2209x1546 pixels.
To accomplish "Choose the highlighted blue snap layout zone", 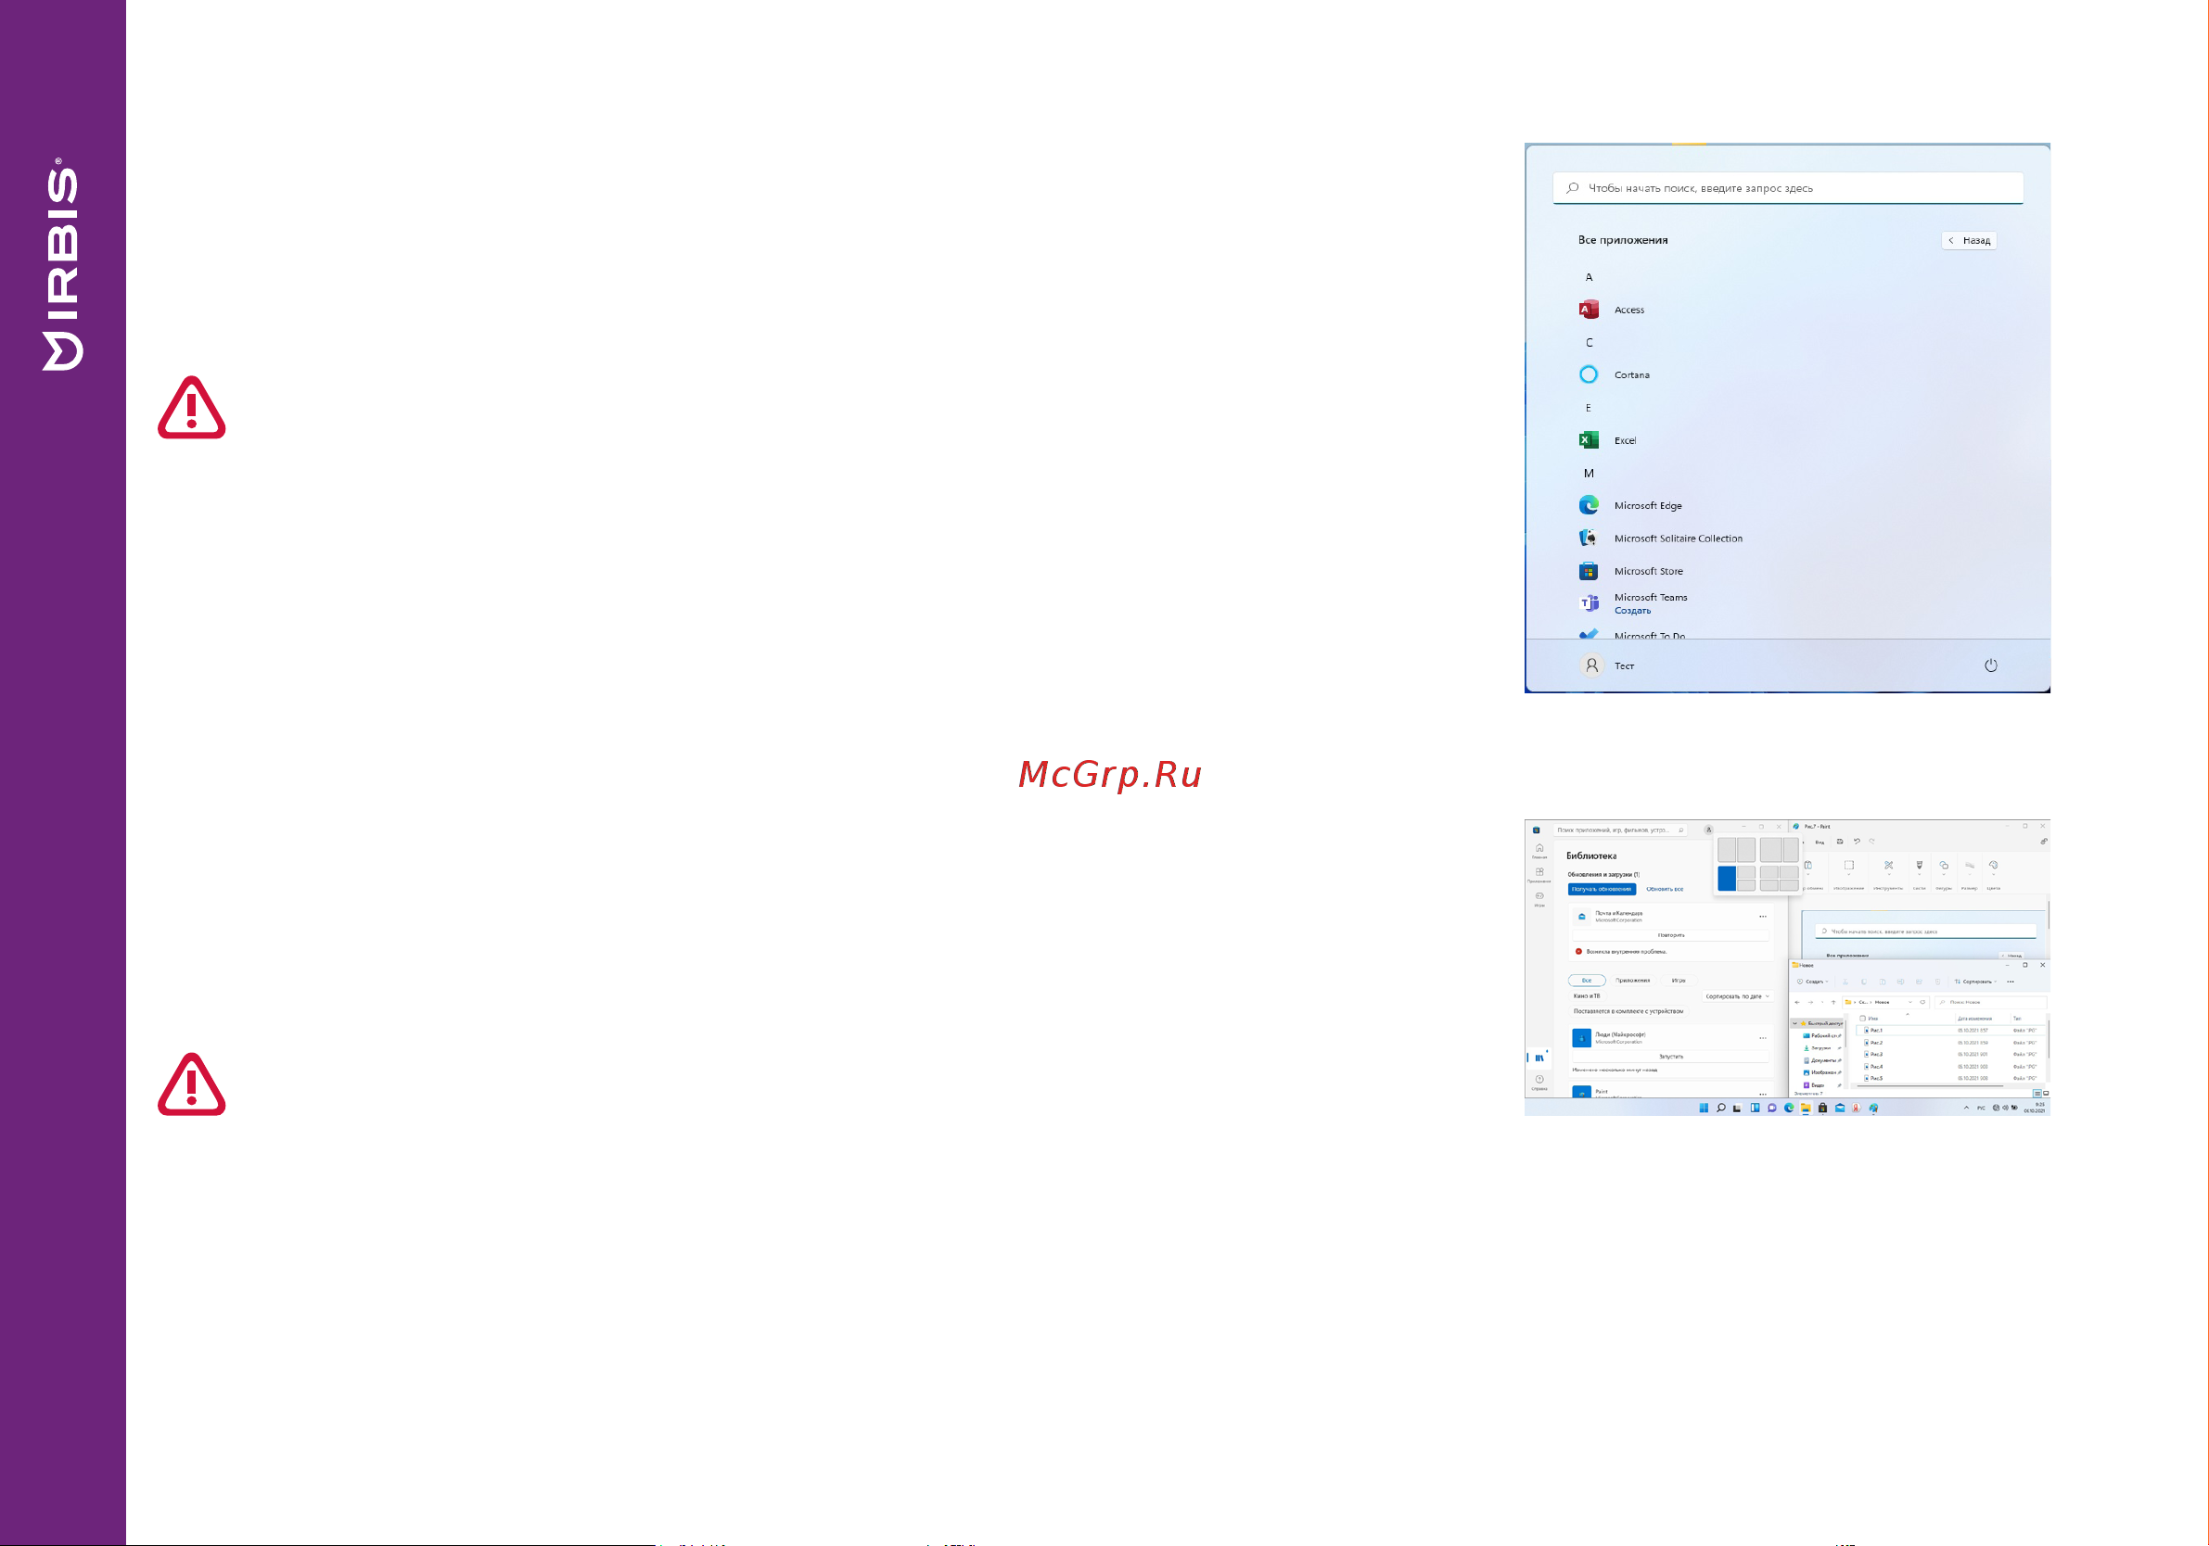I will pyautogui.click(x=1726, y=879).
